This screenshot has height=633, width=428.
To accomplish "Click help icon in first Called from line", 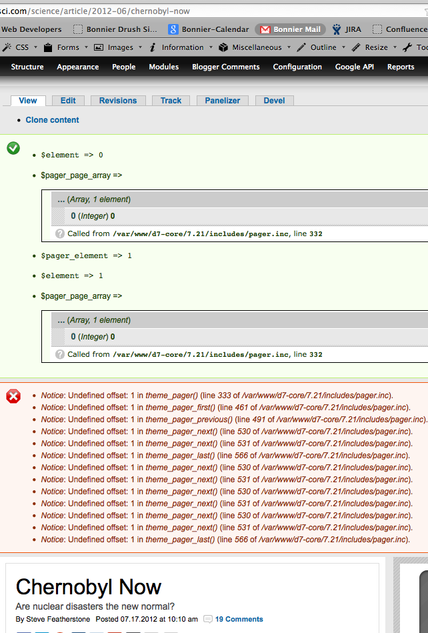I will click(x=60, y=234).
